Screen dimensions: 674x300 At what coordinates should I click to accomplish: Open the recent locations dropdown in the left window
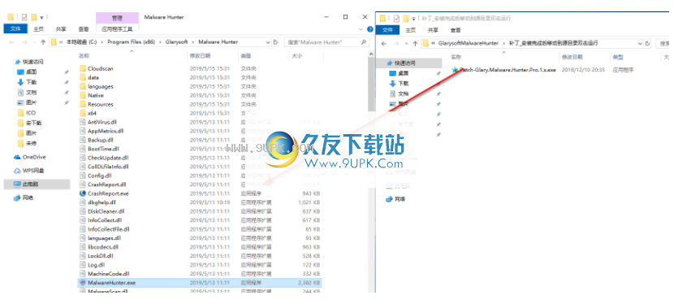(x=33, y=42)
